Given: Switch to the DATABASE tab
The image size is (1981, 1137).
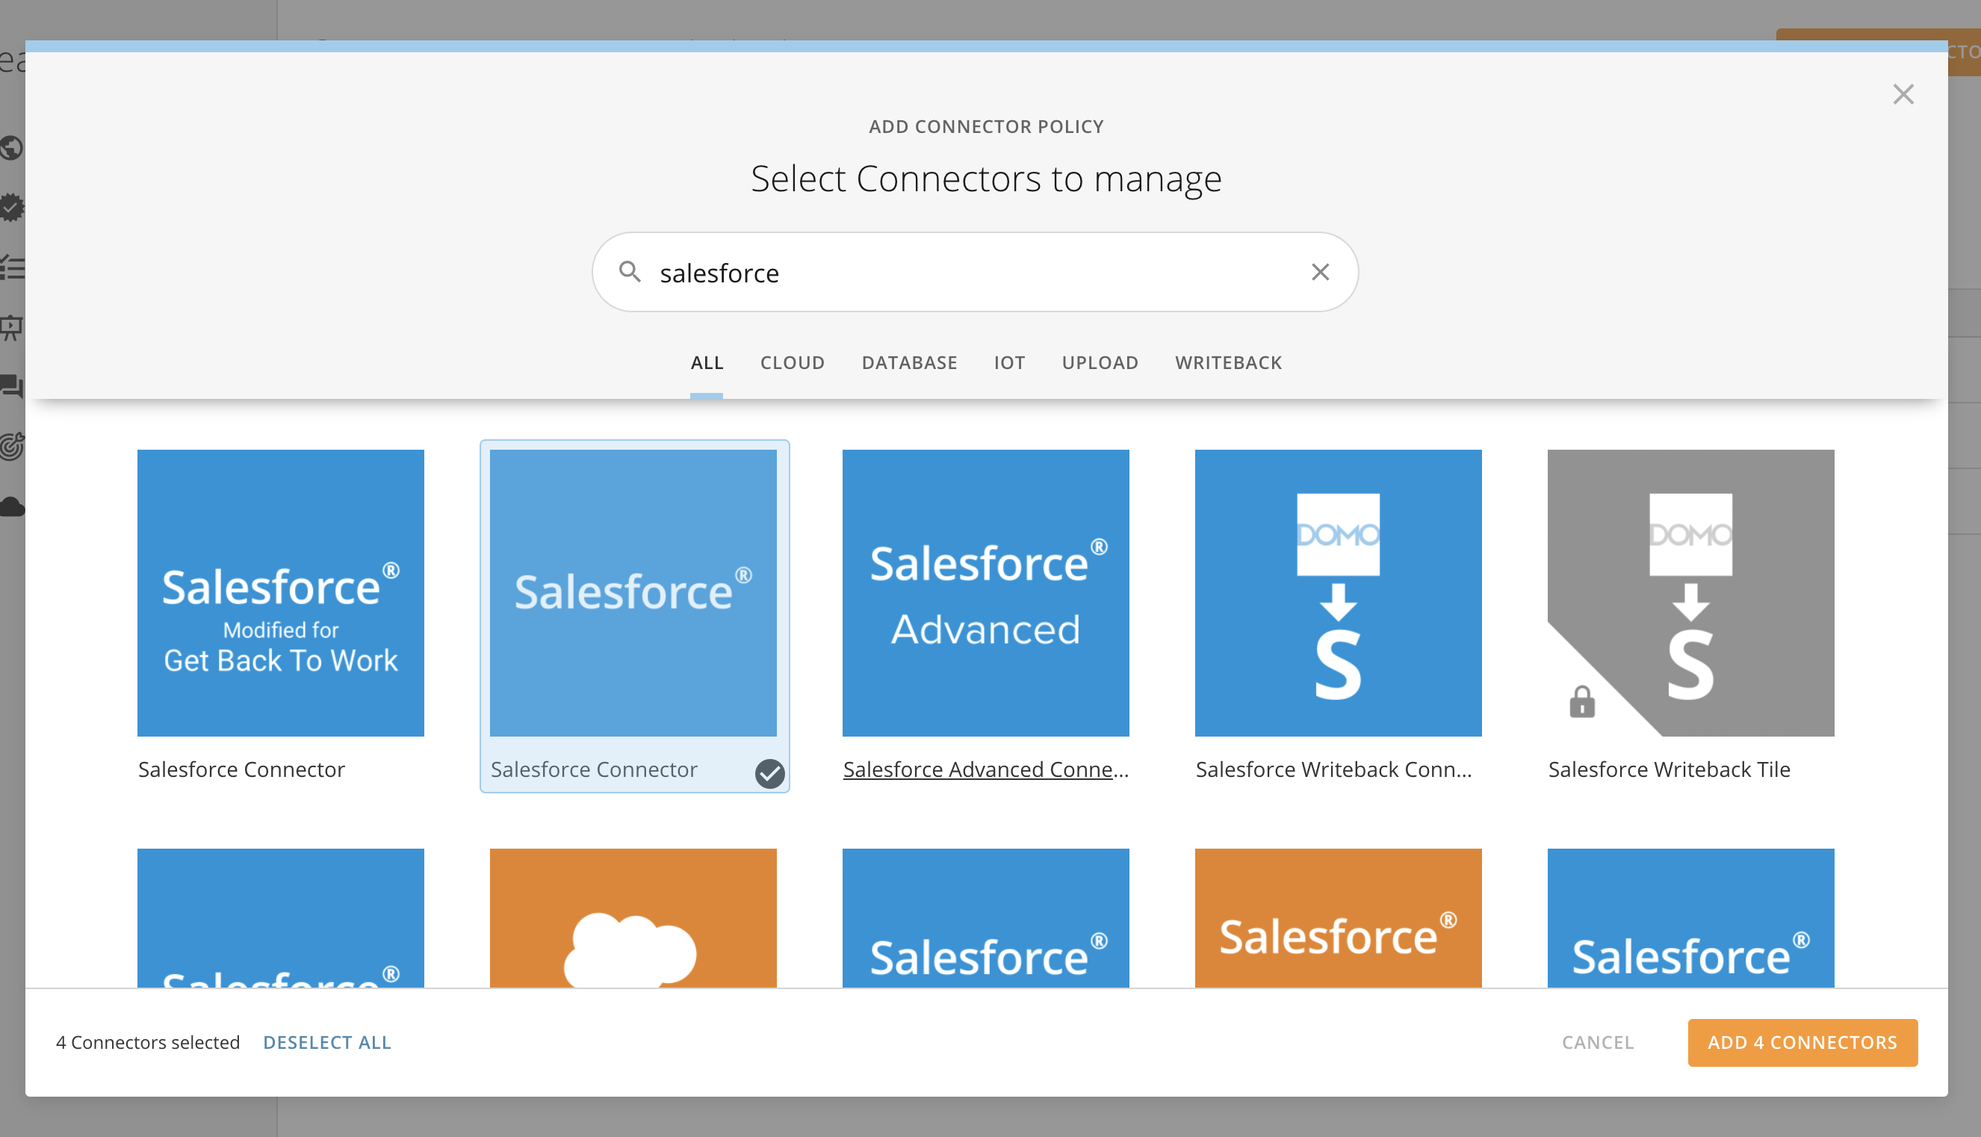Looking at the screenshot, I should pyautogui.click(x=909, y=362).
